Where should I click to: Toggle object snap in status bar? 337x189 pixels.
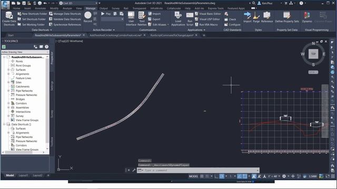[244, 176]
